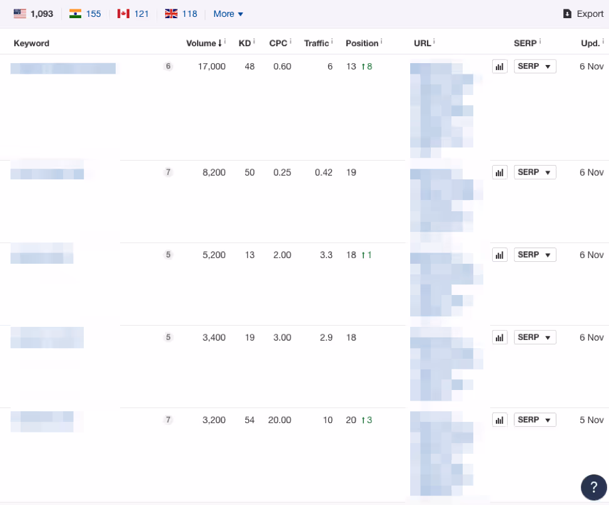Screen dimensions: 609x505
Task: Click word count badge 5 in 5,200 row
Action: point(168,254)
